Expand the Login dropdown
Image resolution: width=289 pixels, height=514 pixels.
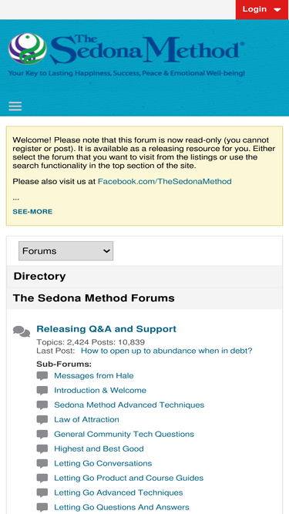click(x=262, y=9)
